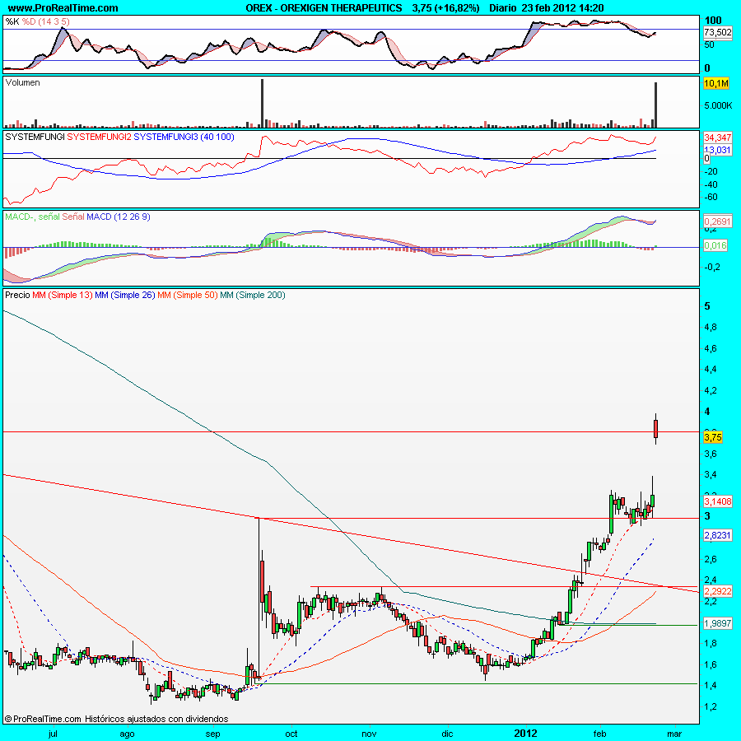Click the 1,9897 moving average tag
The height and width of the screenshot is (741, 741).
(717, 623)
